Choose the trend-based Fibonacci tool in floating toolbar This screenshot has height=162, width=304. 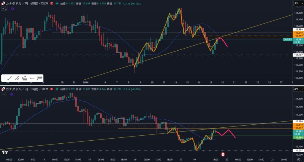pyautogui.click(x=25, y=78)
